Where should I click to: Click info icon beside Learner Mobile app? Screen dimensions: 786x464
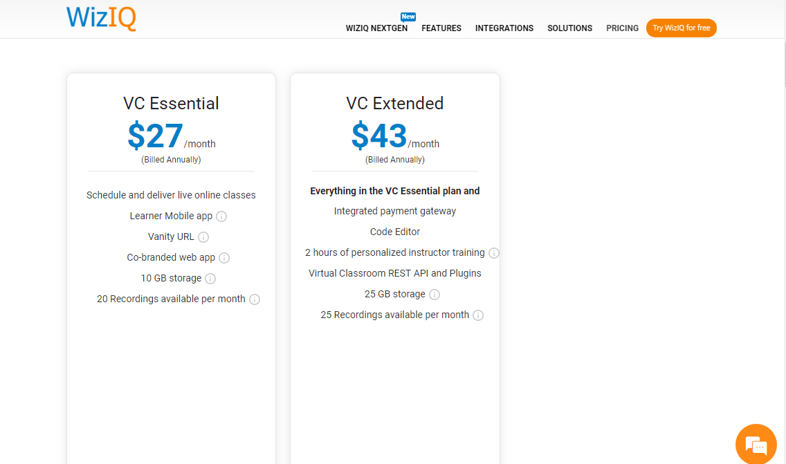pyautogui.click(x=221, y=216)
